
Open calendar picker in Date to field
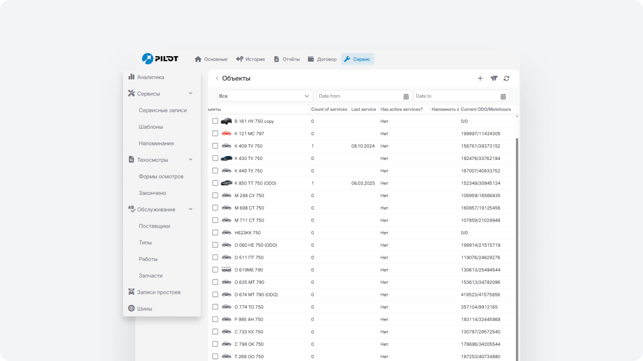point(503,96)
